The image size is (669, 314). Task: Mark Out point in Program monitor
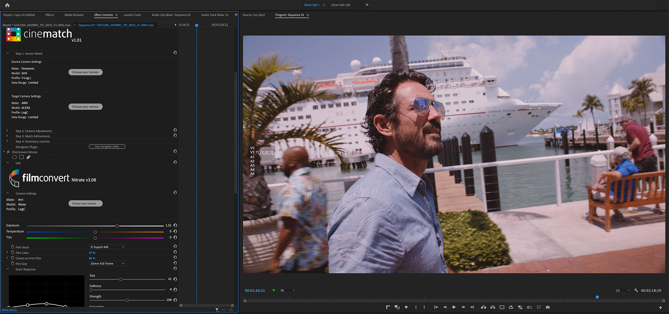424,307
